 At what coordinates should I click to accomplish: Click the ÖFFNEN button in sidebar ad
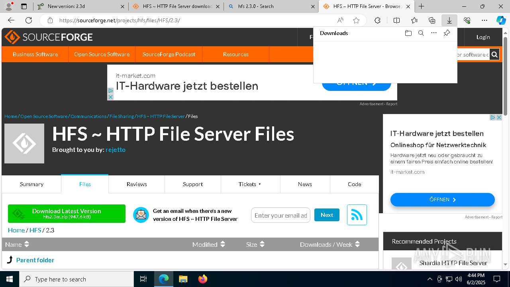click(x=442, y=200)
